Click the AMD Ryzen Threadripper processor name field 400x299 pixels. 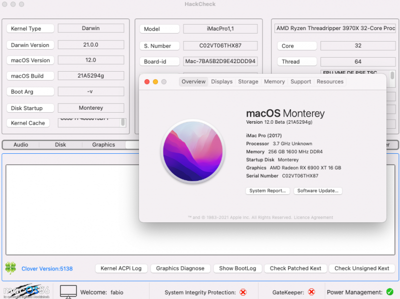[335, 28]
